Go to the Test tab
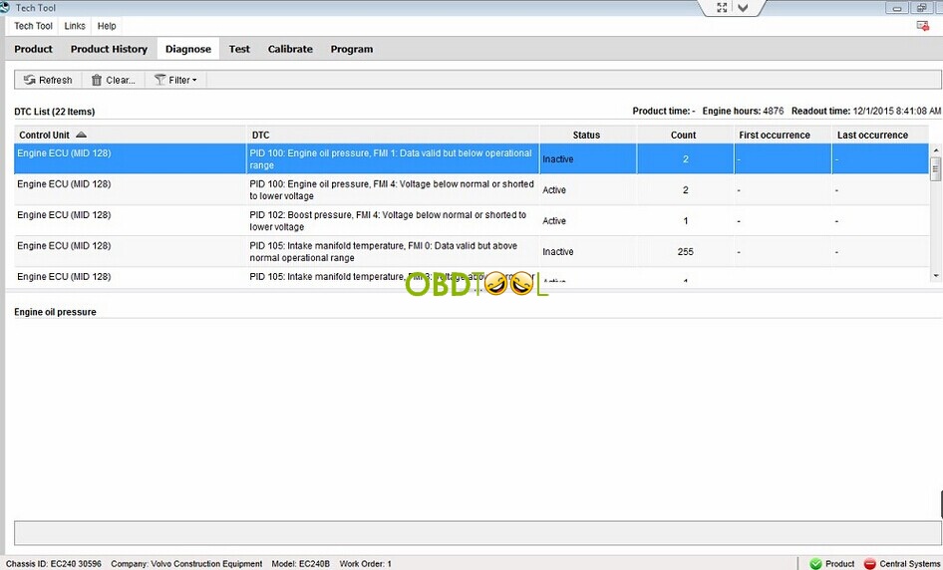The width and height of the screenshot is (943, 570). [239, 49]
